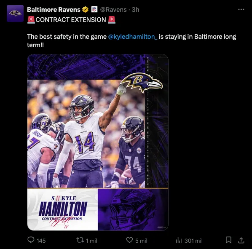Screen dimensions: 252x249
Task: Click the gold verified checkmark badge
Action: tap(86, 9)
